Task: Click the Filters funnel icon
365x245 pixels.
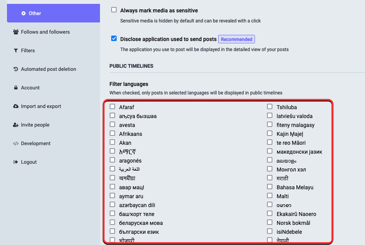Action: pyautogui.click(x=16, y=51)
